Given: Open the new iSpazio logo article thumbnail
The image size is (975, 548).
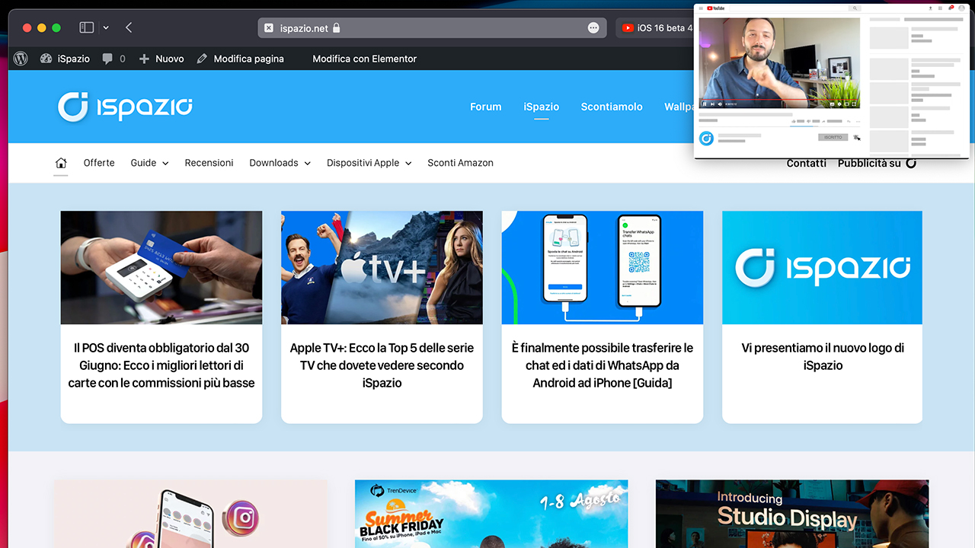Looking at the screenshot, I should (822, 268).
